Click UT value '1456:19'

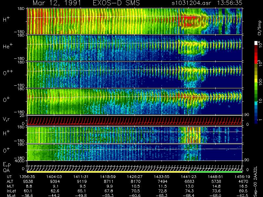[242, 177]
